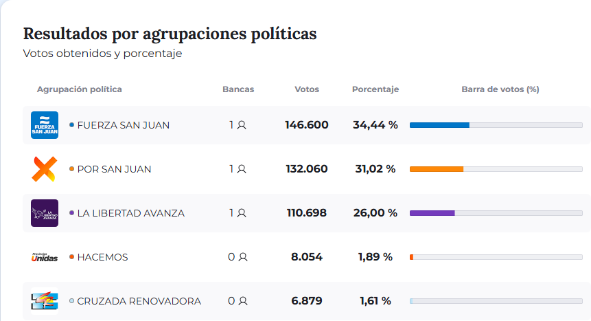Screen dimensions: 591x321
Task: Click the seat icon for Cruzada Renovadora
Action: pyautogui.click(x=242, y=301)
